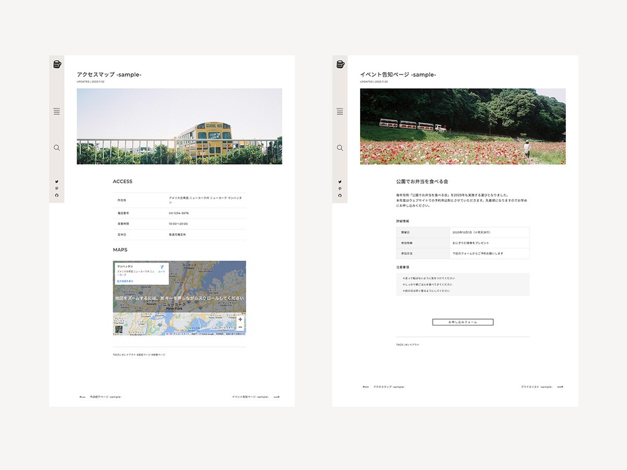Navigate to プライスリスト -sample- via the next arrow
This screenshot has width=627, height=470.
point(539,386)
